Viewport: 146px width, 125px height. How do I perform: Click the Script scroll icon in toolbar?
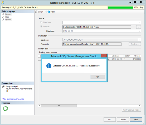pyautogui.click(x=36, y=12)
